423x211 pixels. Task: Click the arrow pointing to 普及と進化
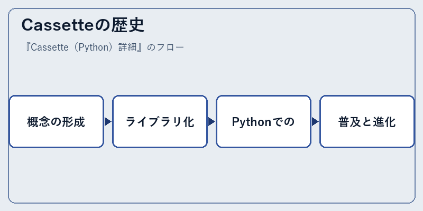click(315, 122)
